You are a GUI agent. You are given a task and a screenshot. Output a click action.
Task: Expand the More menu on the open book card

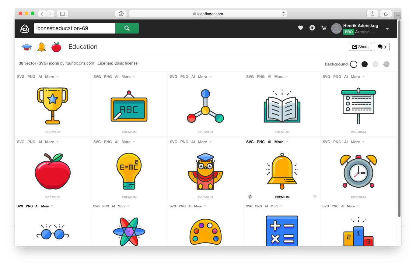click(281, 77)
